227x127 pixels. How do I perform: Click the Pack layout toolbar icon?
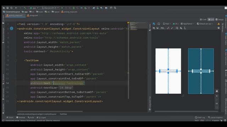pyautogui.click(x=177, y=28)
